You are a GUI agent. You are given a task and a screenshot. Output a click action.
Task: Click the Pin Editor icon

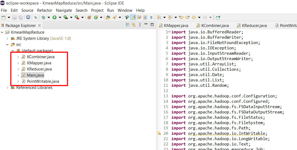(218, 17)
